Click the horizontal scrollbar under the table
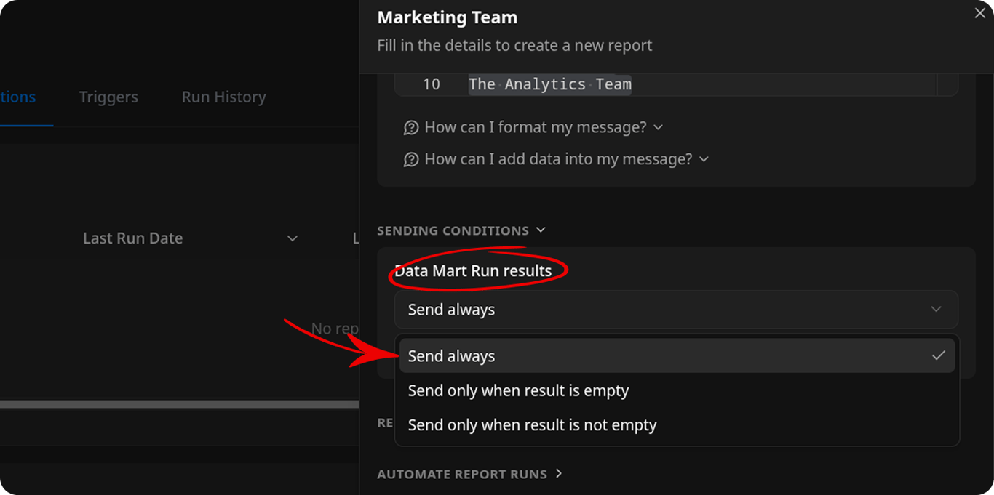994x495 pixels. [x=179, y=404]
